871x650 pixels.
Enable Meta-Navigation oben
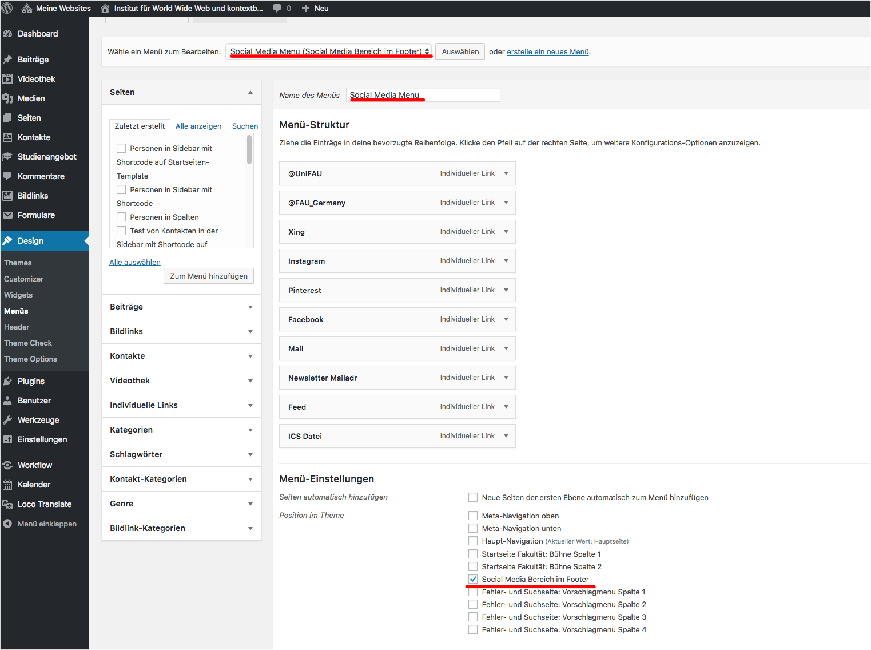click(x=473, y=515)
